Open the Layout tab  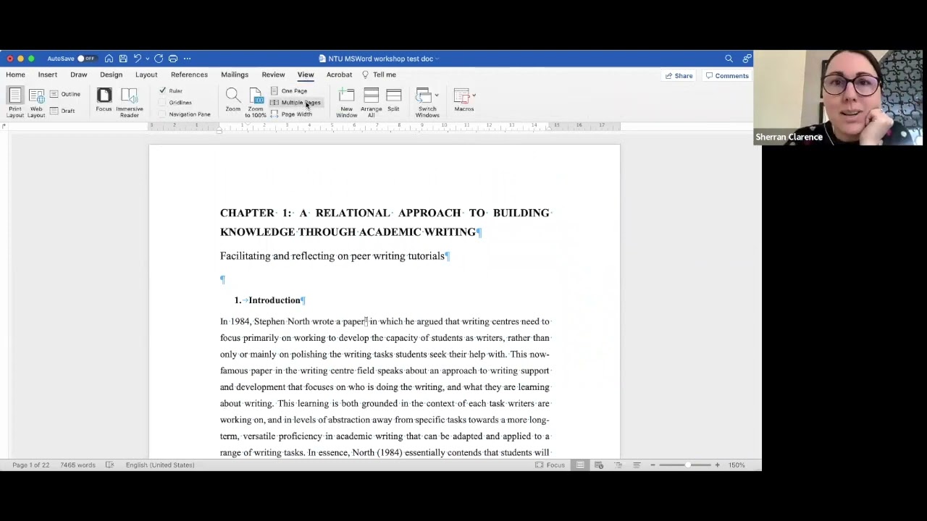click(x=146, y=75)
